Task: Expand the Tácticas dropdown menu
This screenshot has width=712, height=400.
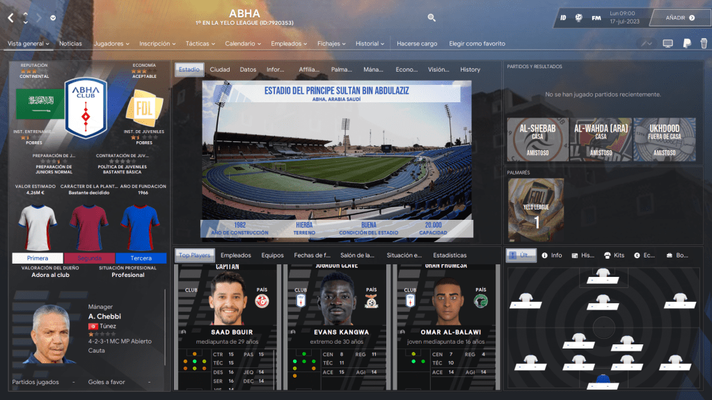Action: pyautogui.click(x=200, y=44)
